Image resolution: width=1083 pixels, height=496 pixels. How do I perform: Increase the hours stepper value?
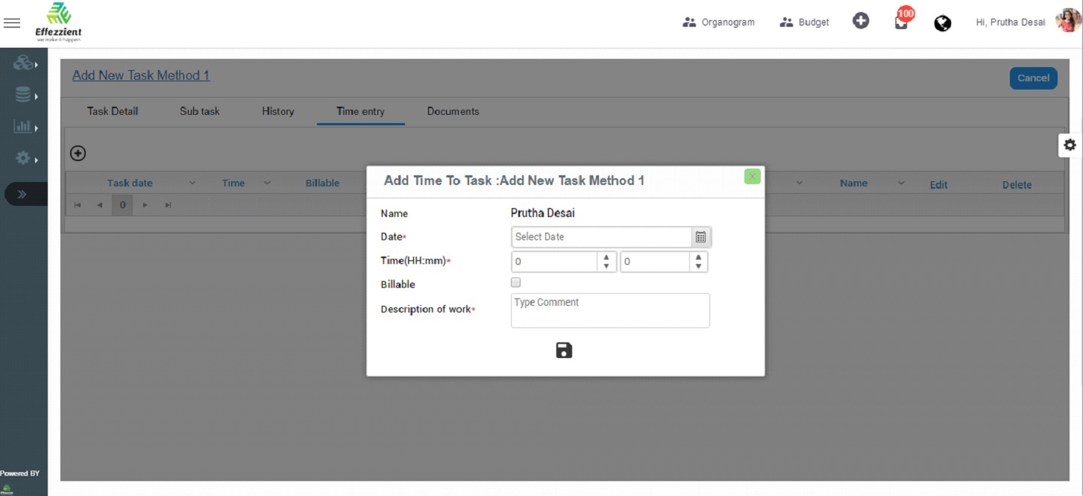pos(606,257)
